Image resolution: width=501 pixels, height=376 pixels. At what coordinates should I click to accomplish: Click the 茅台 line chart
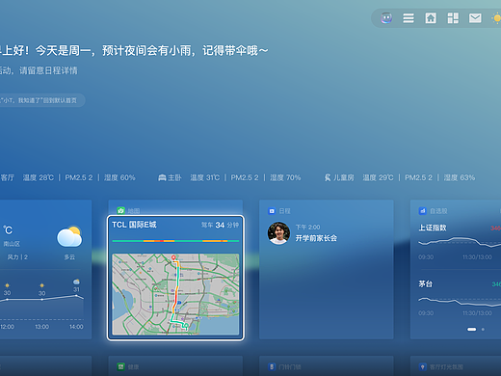tap(460, 302)
